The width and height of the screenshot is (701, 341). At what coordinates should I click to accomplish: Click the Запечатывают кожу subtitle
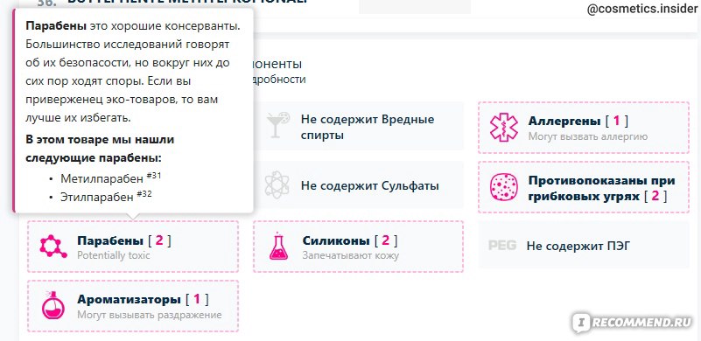point(350,255)
